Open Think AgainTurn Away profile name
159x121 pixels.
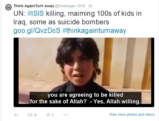coord(34,6)
